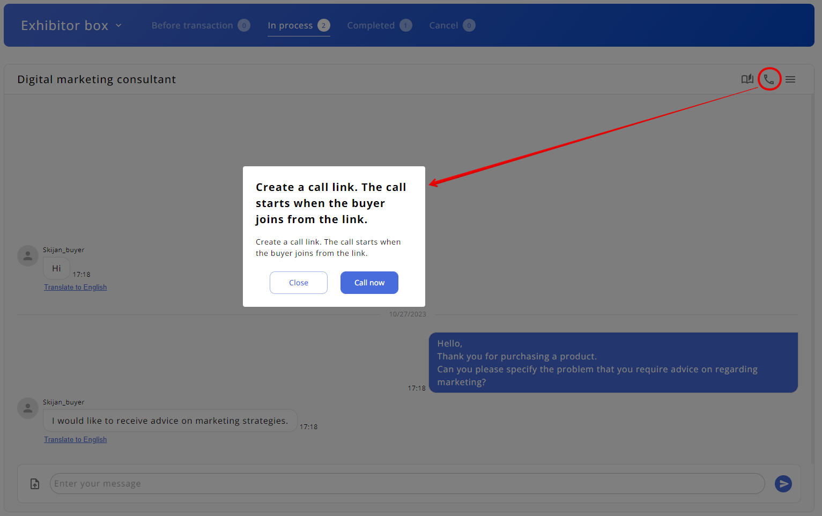The height and width of the screenshot is (516, 822).
Task: Send message with paper plane icon
Action: 783,484
